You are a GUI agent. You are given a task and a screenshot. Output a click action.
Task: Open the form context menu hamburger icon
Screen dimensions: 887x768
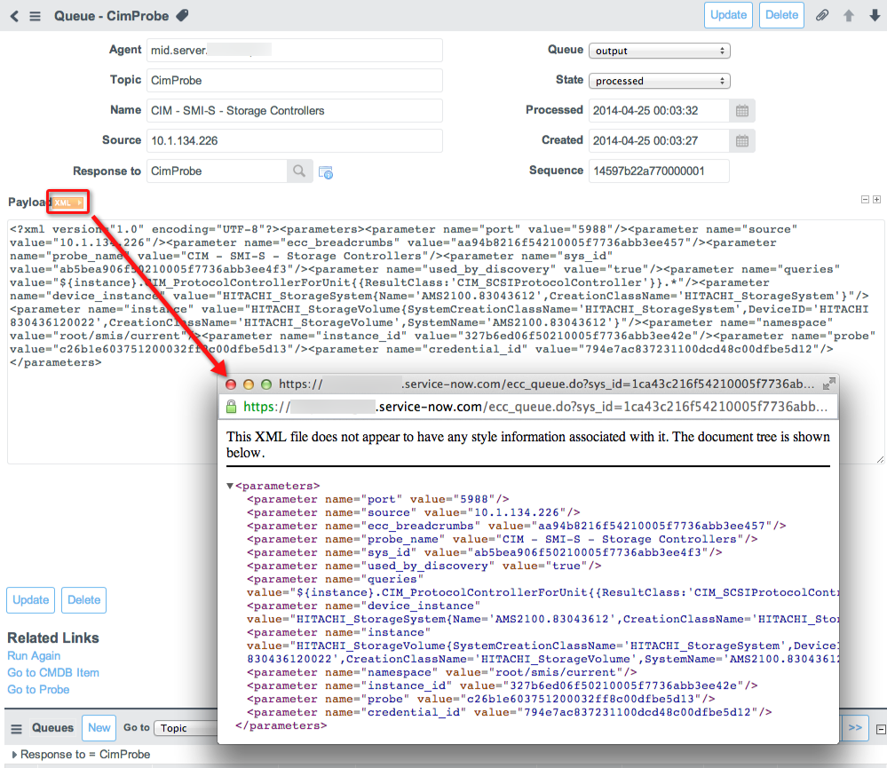[x=36, y=16]
